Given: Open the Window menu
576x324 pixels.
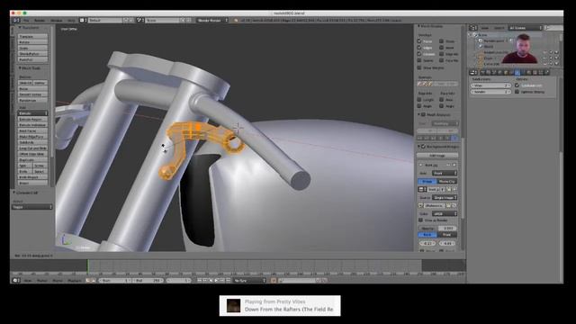Looking at the screenshot, I should tap(56, 20).
